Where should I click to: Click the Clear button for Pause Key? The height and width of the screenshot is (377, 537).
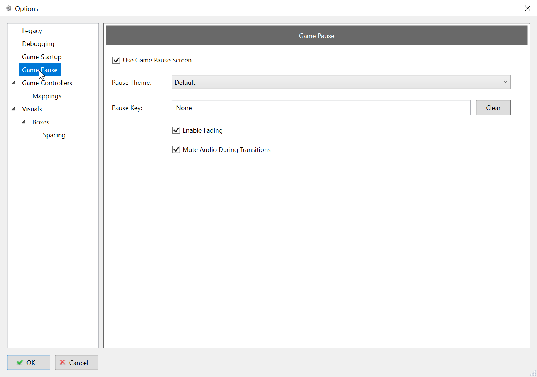coord(493,108)
